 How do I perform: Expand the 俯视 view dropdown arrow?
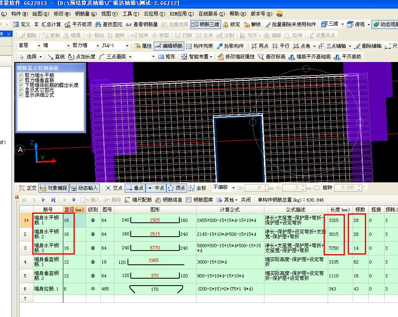(x=369, y=24)
